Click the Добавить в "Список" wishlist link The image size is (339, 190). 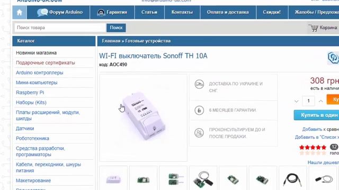pyautogui.click(x=317, y=137)
